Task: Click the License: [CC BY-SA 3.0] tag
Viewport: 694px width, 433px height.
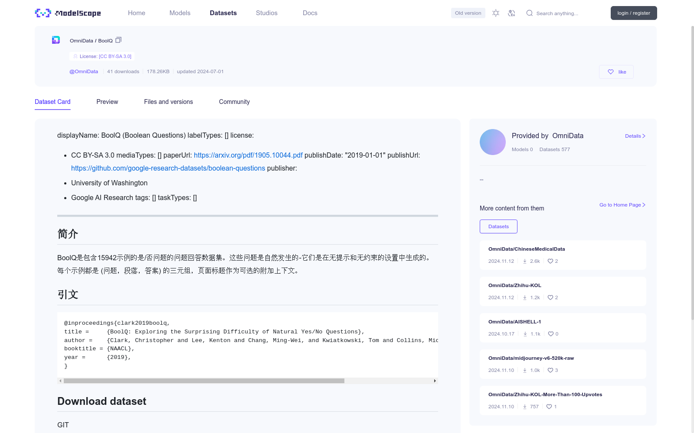Action: [102, 56]
